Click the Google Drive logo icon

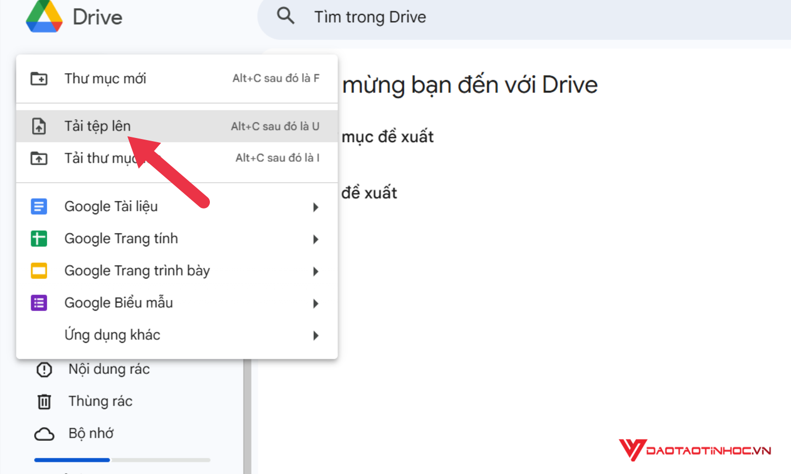44,16
